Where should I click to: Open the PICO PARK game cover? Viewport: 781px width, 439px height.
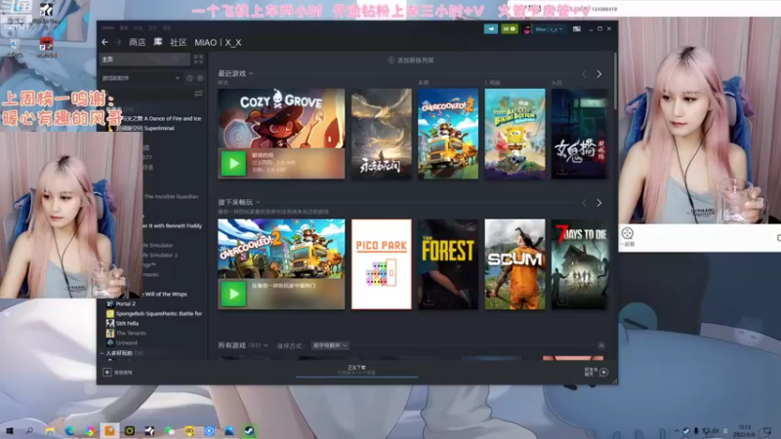(381, 264)
